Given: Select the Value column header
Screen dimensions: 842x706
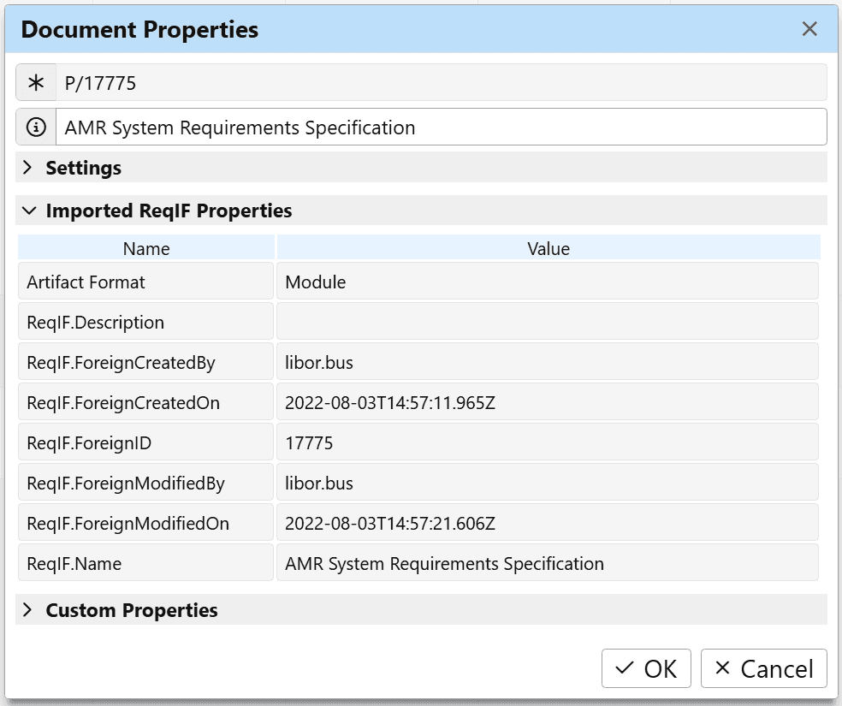Looking at the screenshot, I should [x=548, y=249].
